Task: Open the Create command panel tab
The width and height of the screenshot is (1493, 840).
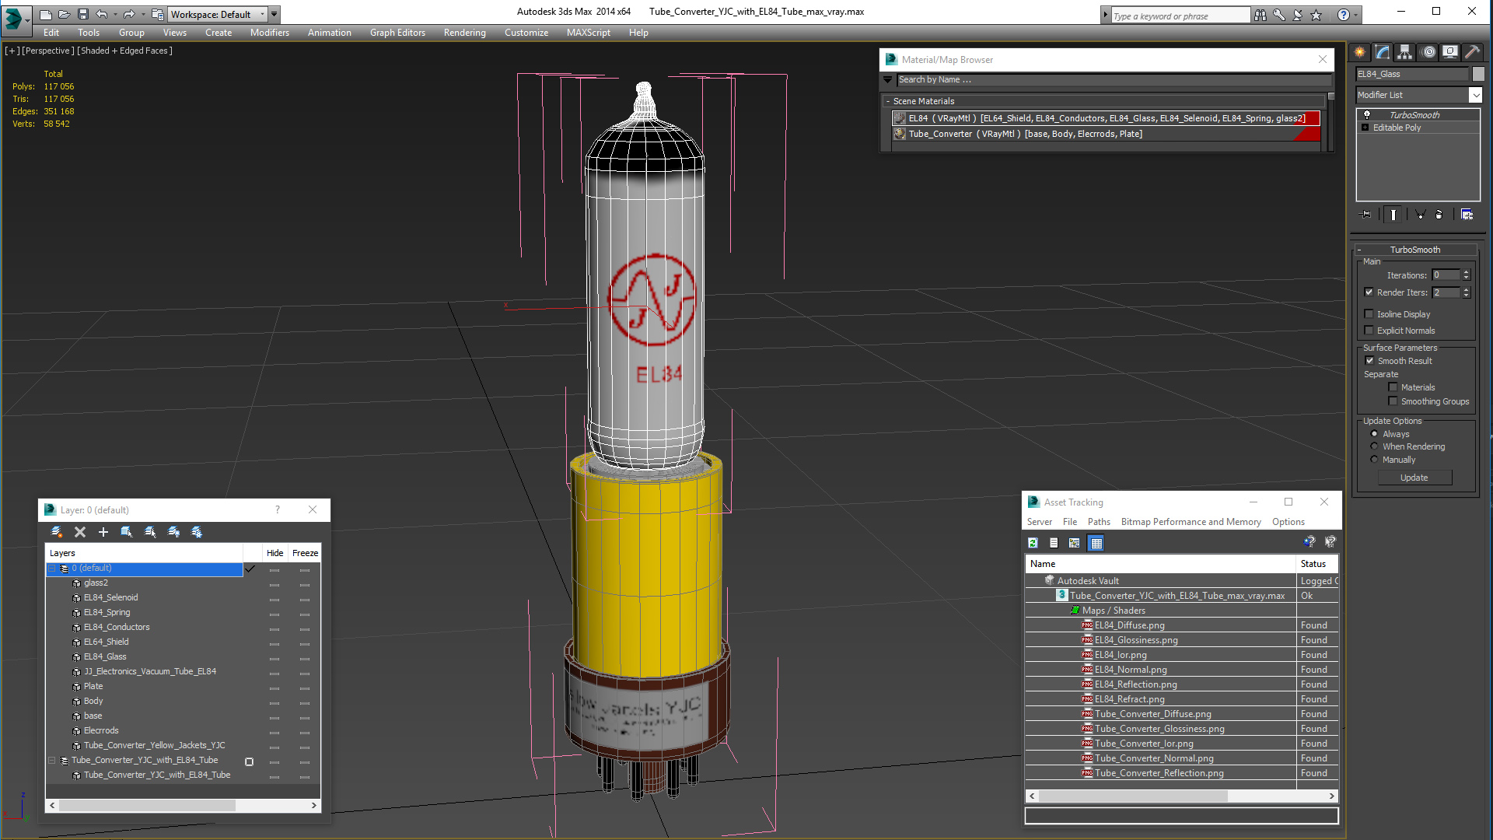Action: [x=1360, y=52]
